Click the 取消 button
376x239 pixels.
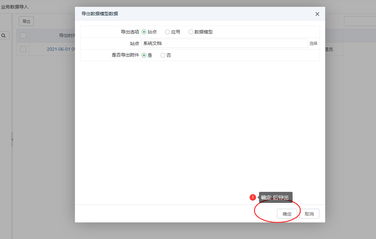[309, 214]
